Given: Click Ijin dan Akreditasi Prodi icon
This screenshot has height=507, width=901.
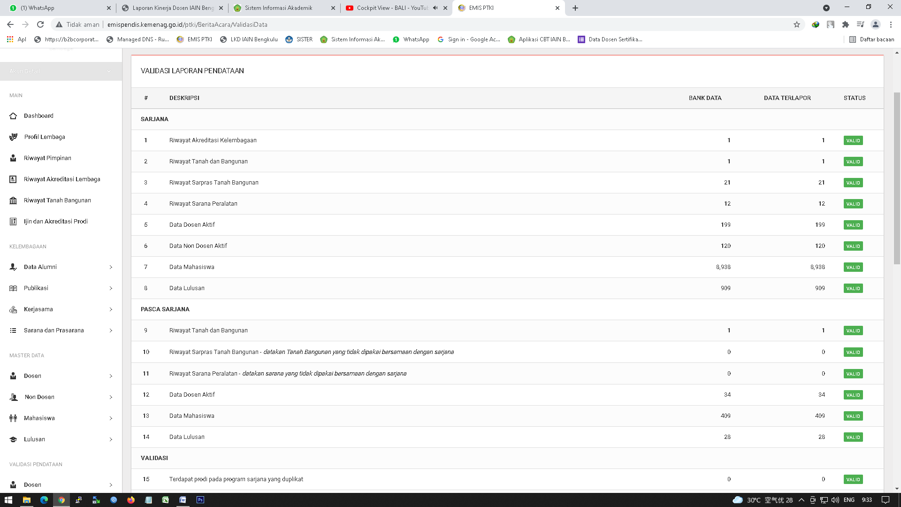Looking at the screenshot, I should click(x=13, y=222).
